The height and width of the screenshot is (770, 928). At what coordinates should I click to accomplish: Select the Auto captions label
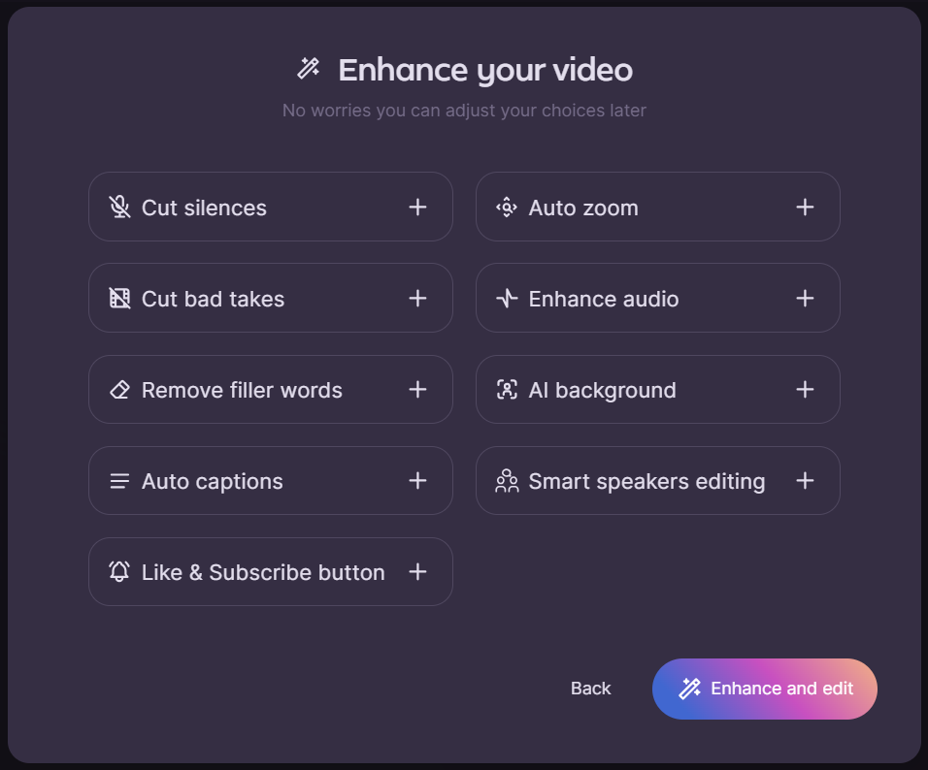pos(213,482)
